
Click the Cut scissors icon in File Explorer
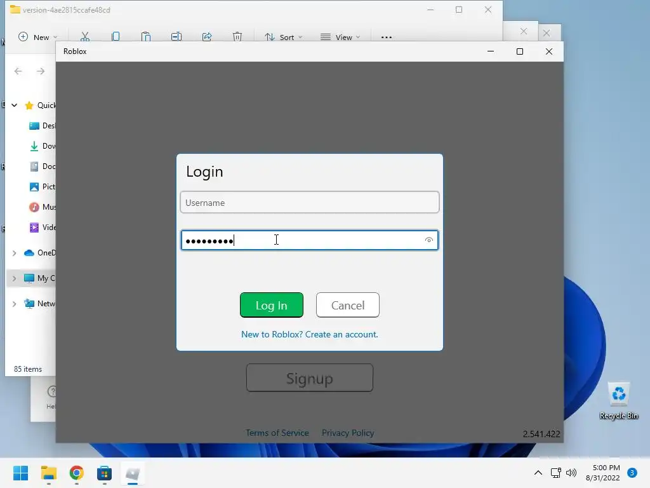coord(85,37)
